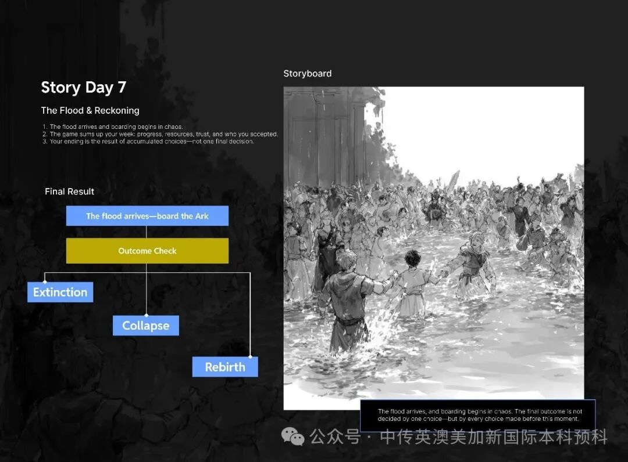Choose the Collapse outcome box
The image size is (628, 462).
pos(146,326)
